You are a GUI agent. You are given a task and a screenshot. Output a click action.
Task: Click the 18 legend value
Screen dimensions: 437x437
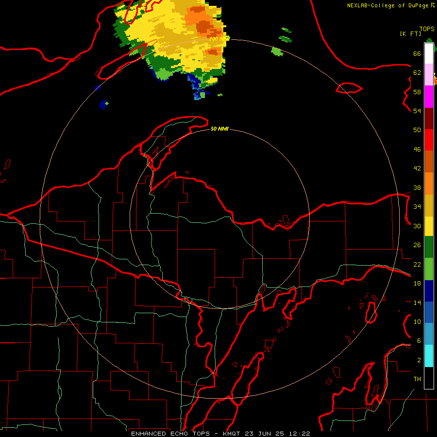[x=417, y=284]
